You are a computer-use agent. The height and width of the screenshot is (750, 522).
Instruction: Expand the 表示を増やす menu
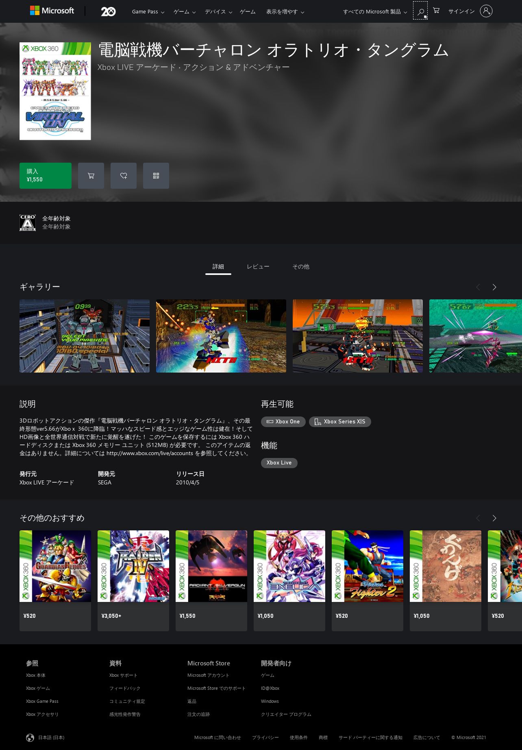pyautogui.click(x=285, y=12)
